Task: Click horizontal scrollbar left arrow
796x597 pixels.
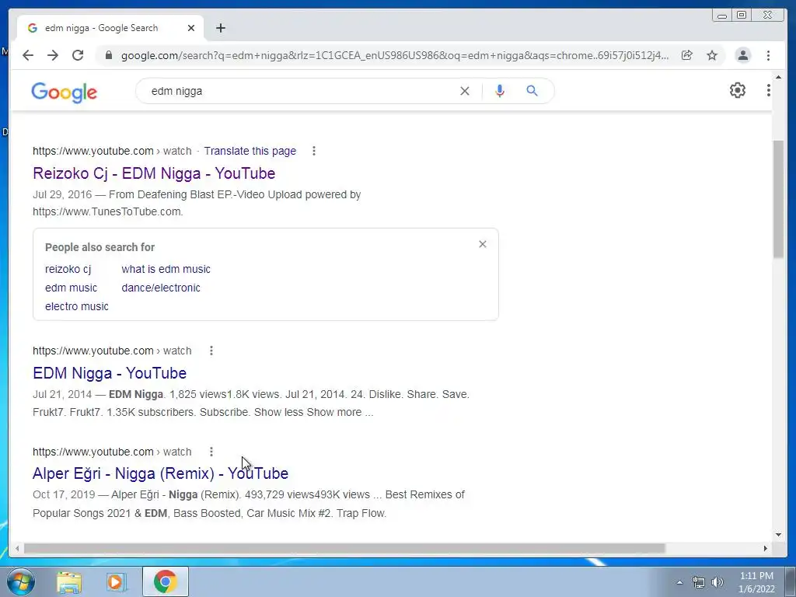Action: (17, 548)
